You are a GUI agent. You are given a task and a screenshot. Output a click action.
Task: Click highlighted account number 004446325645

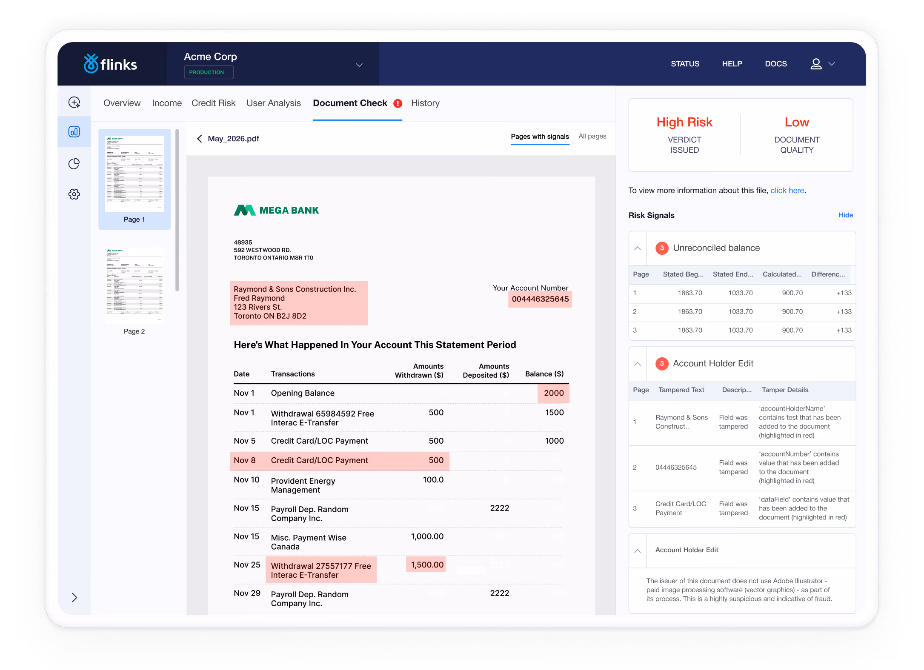click(540, 299)
